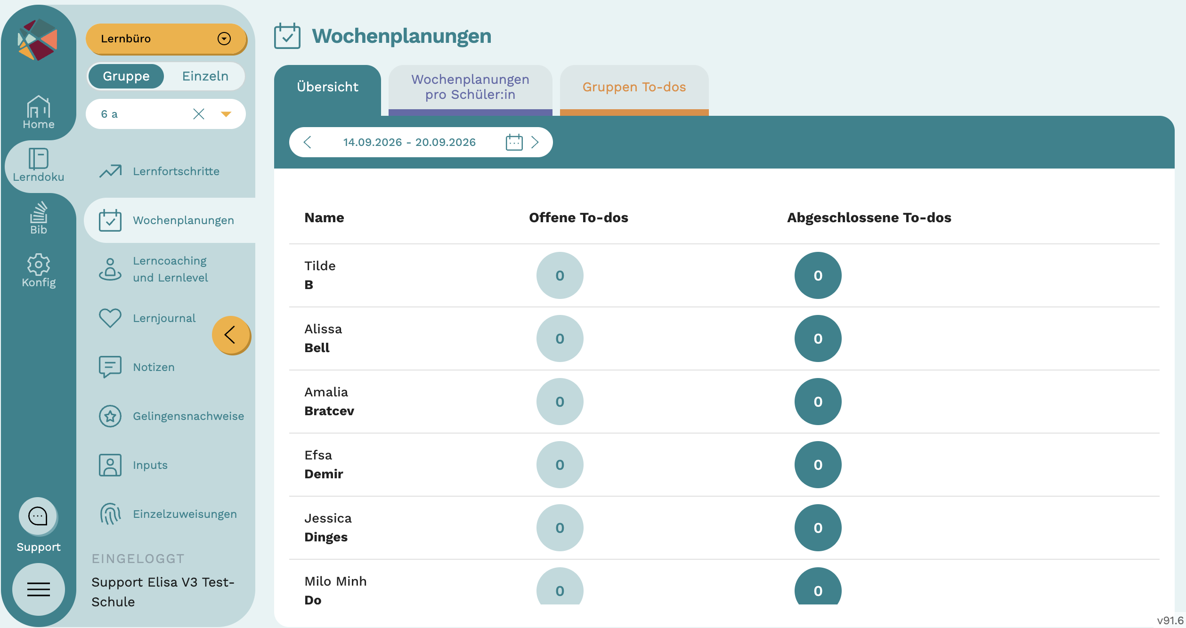Click Alissa Bell completed to-dos count
The image size is (1186, 628).
coord(818,338)
